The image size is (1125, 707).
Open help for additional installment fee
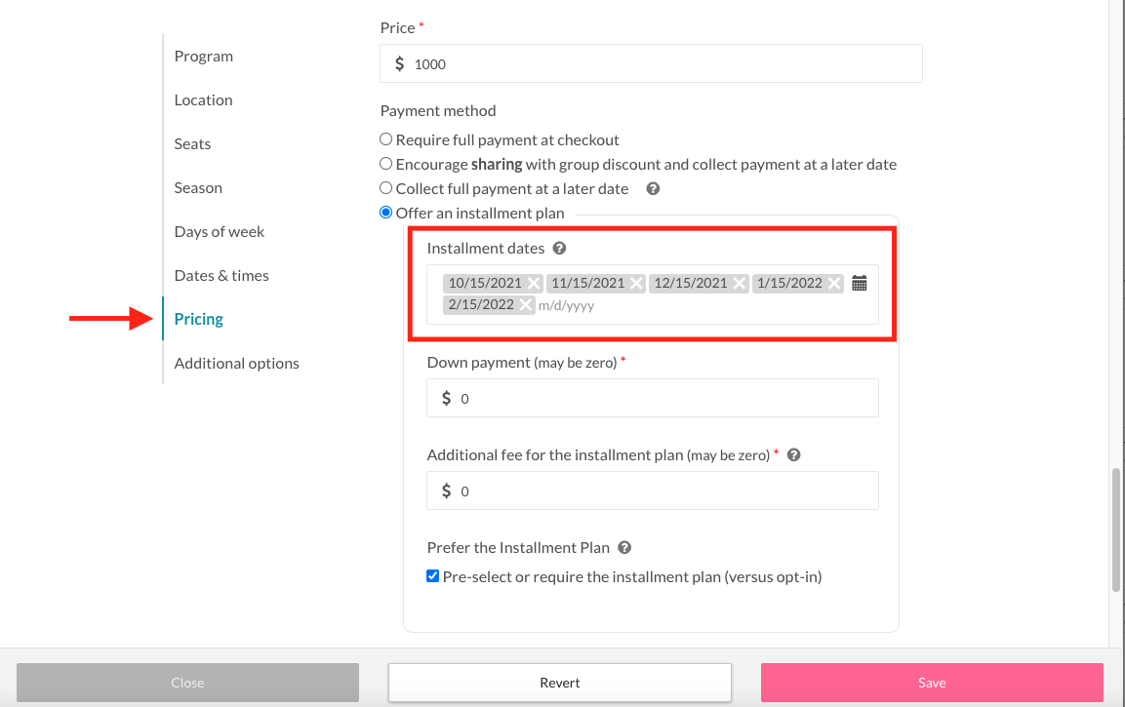click(x=794, y=455)
